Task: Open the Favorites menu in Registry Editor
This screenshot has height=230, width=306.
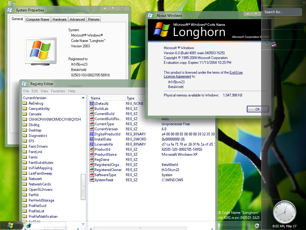Action: tap(58, 91)
